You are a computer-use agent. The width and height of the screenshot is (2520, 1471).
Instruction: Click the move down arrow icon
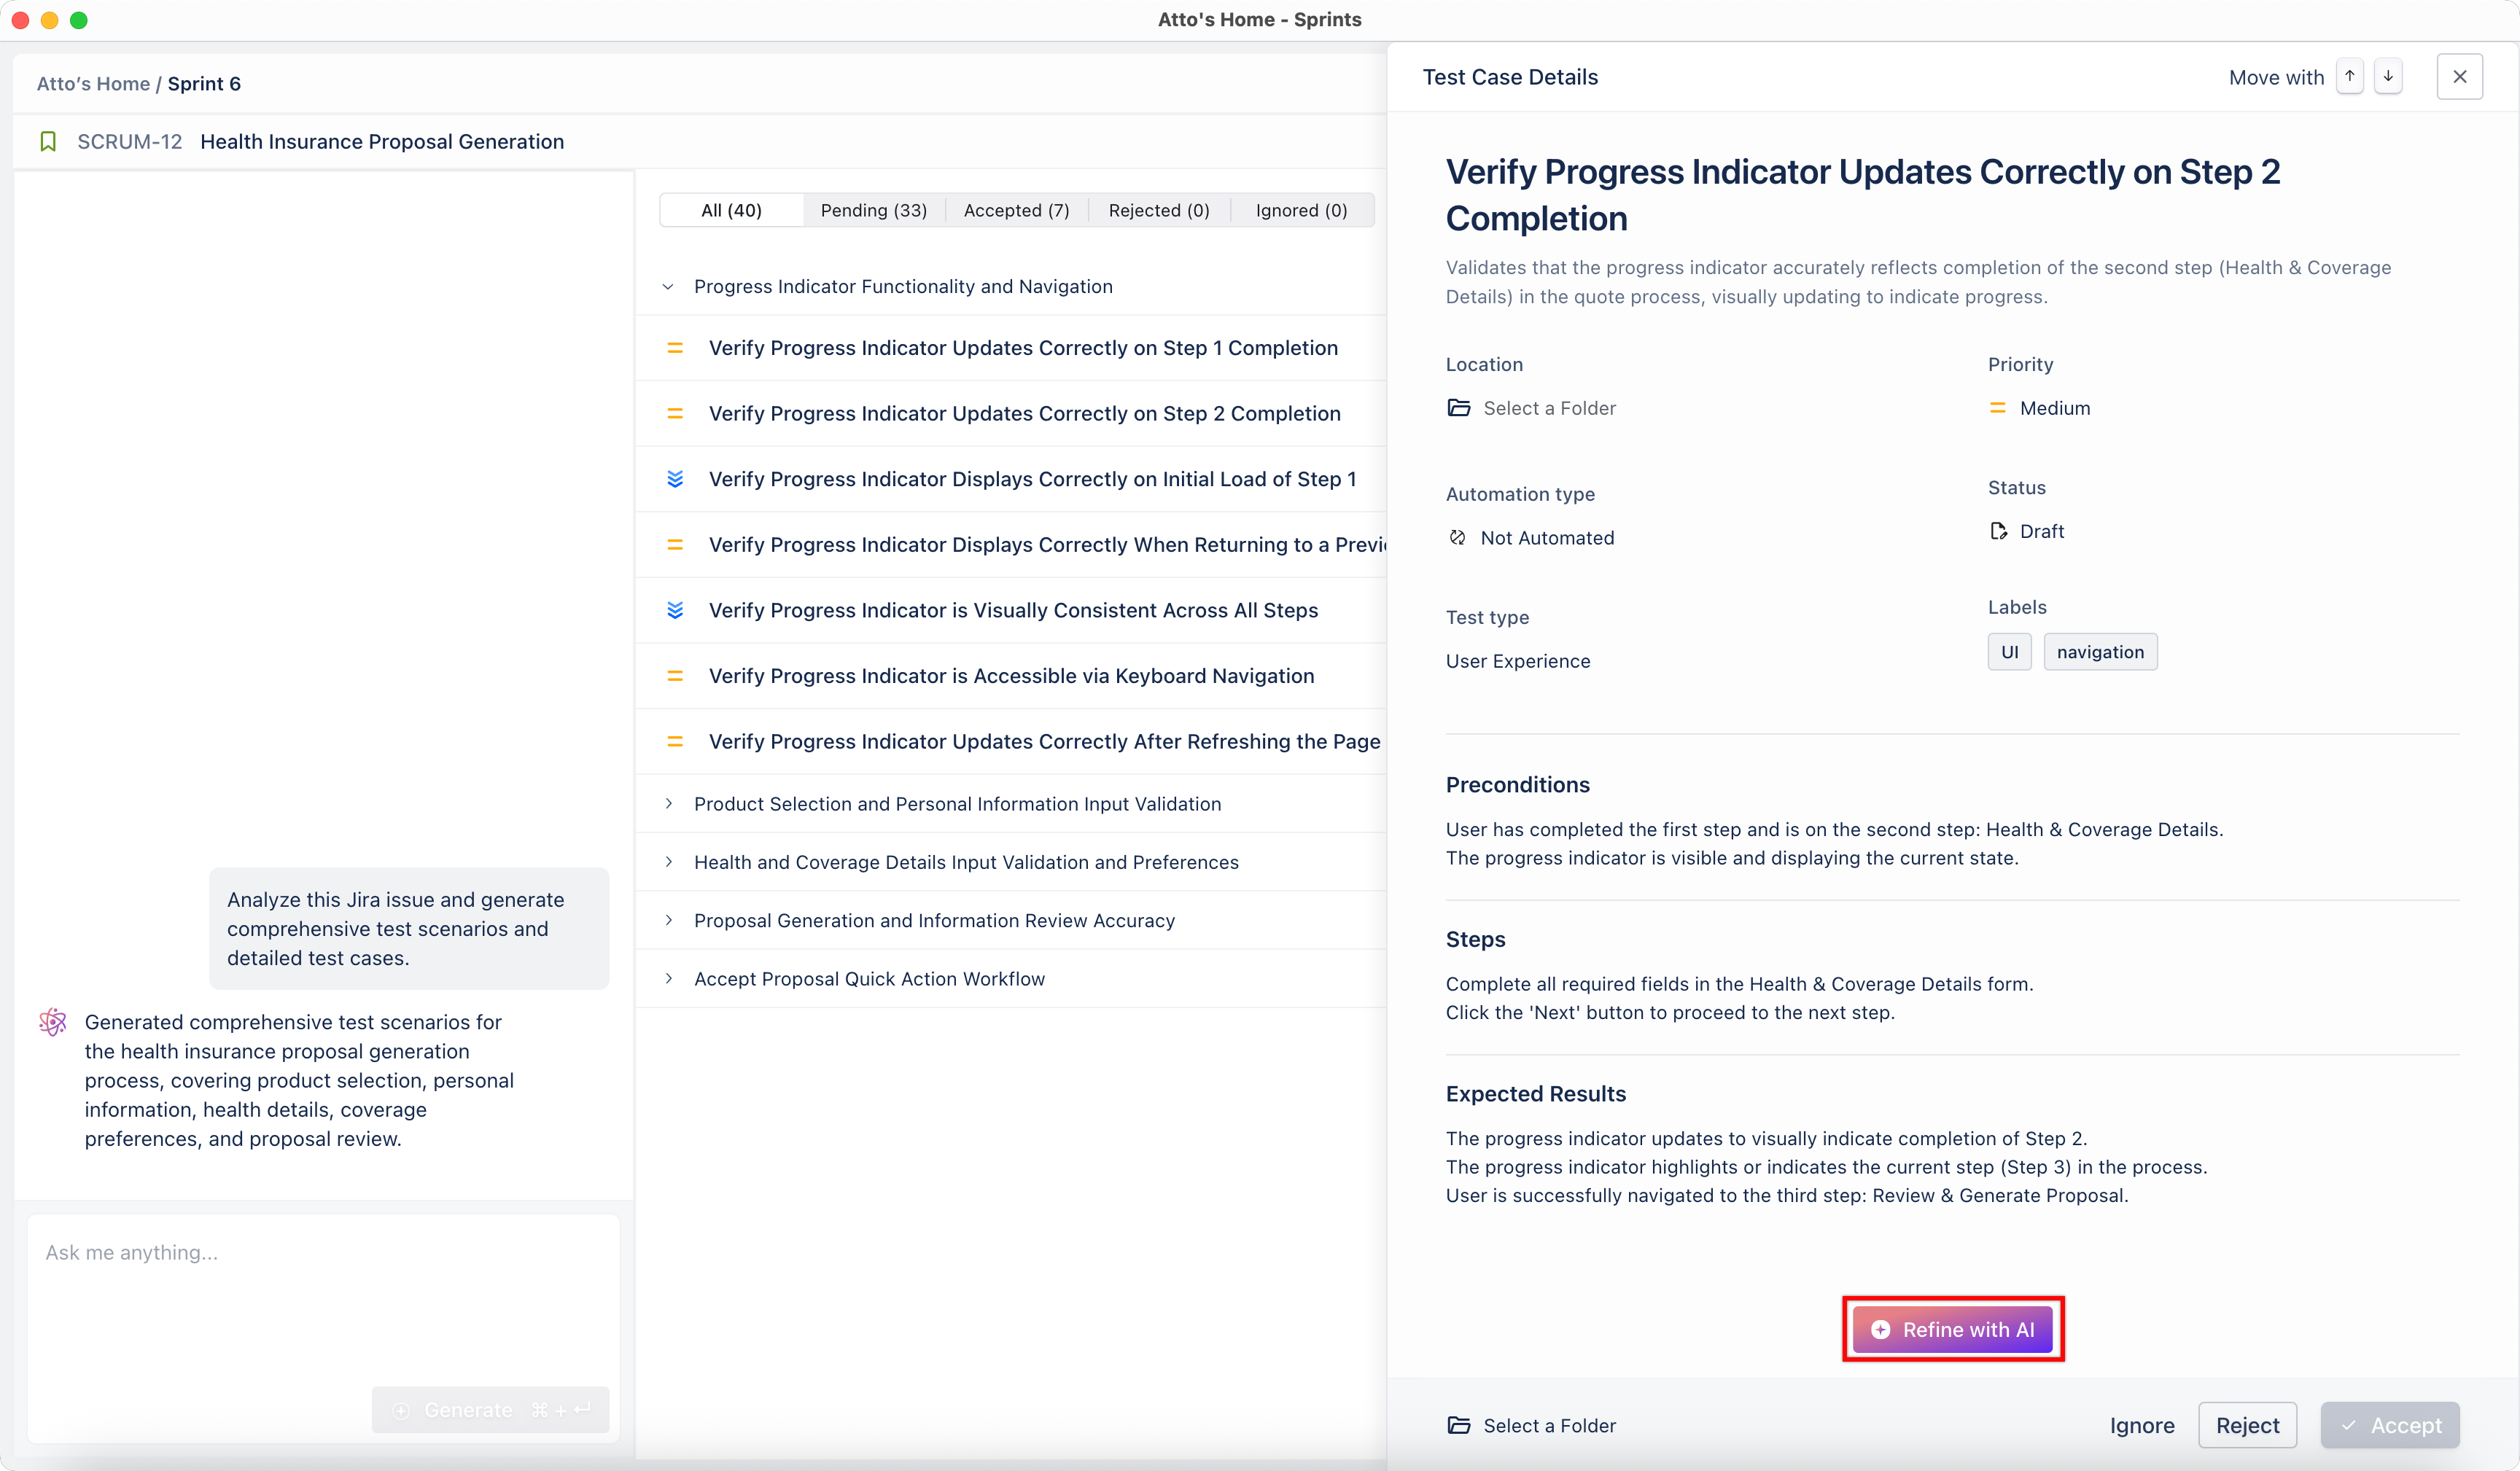coord(2388,77)
